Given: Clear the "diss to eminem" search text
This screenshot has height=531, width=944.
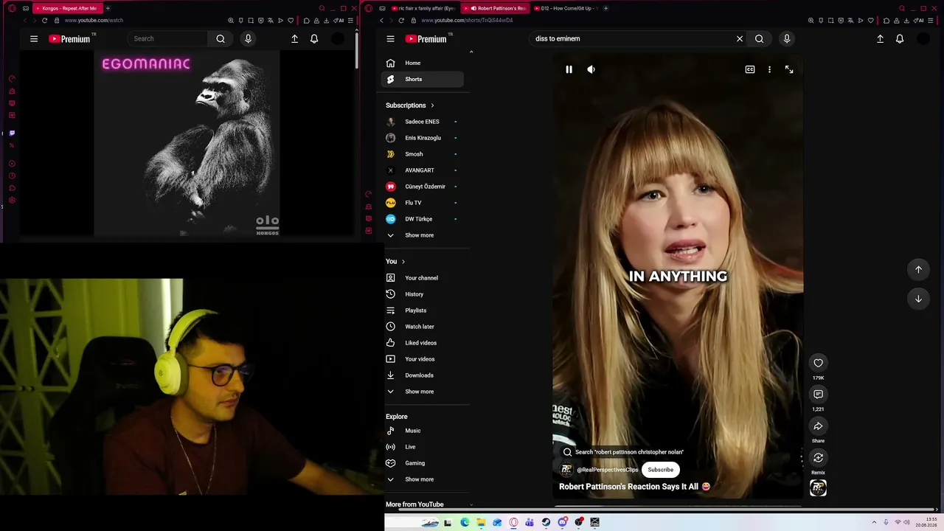Looking at the screenshot, I should (x=740, y=38).
